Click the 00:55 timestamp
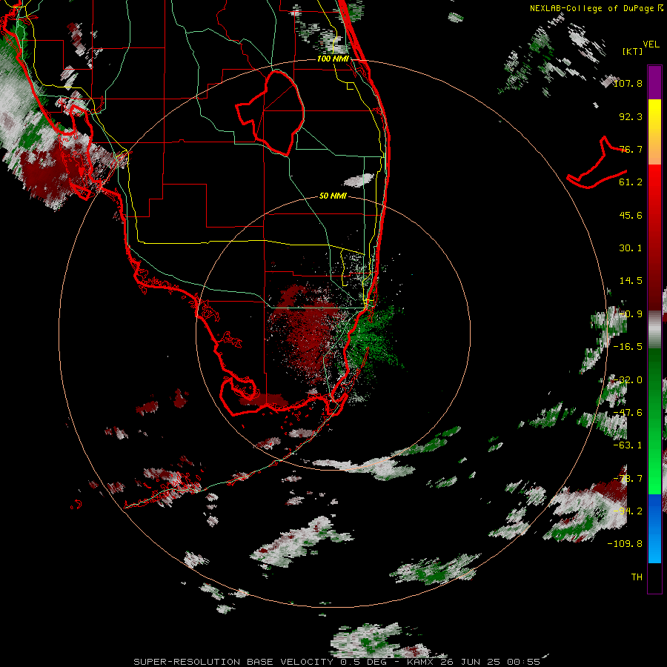667x667 pixels. point(524,662)
